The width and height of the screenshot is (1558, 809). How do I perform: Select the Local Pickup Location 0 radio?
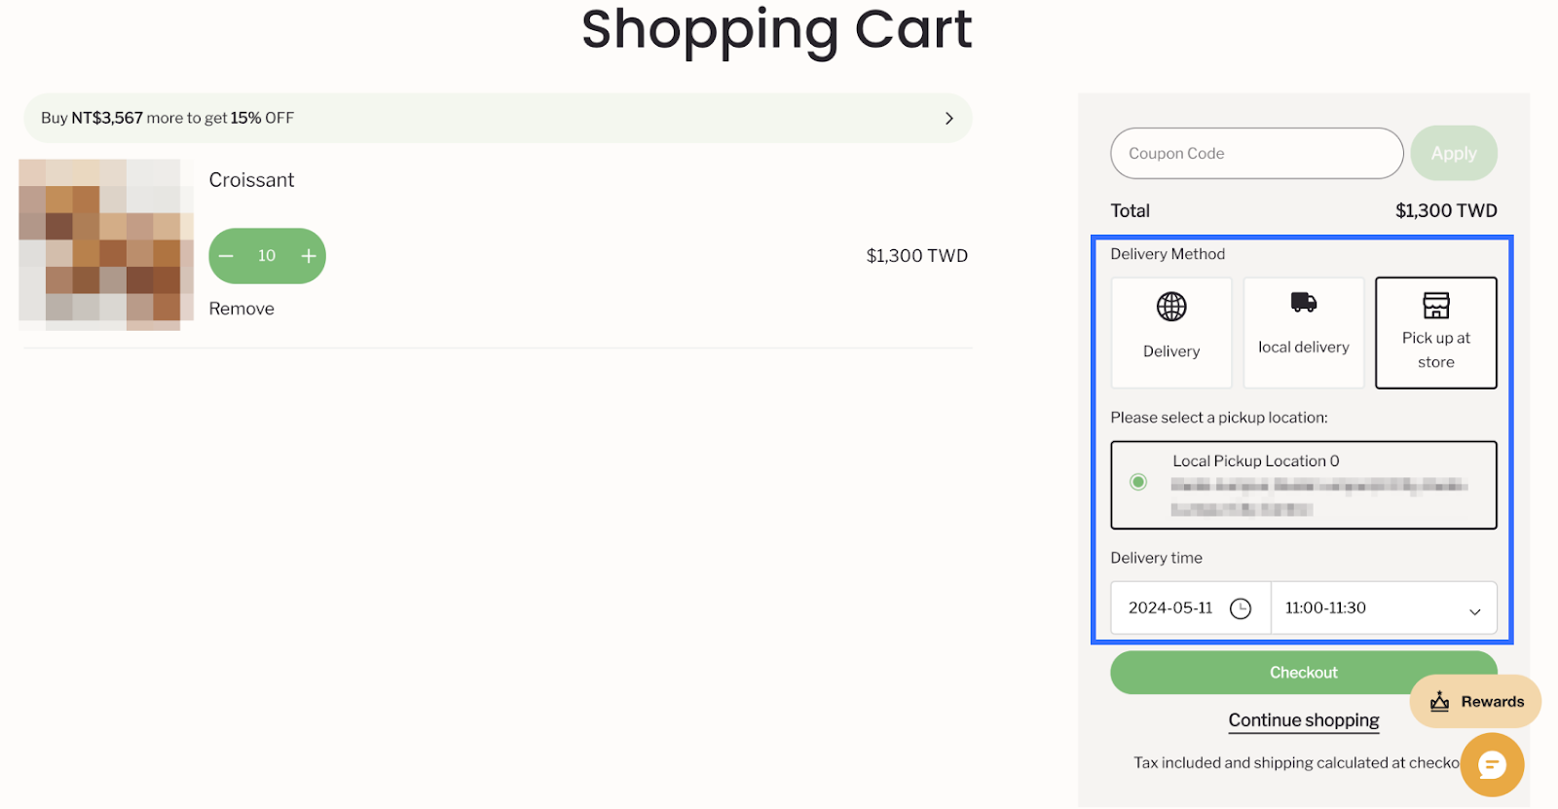(x=1138, y=482)
